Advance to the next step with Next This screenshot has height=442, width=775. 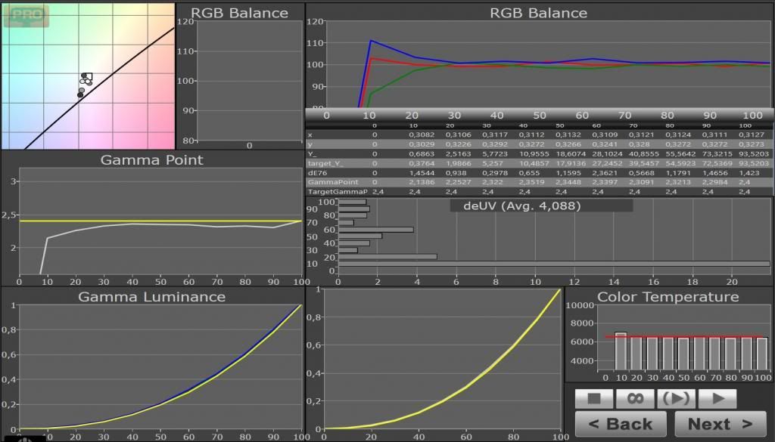(721, 424)
